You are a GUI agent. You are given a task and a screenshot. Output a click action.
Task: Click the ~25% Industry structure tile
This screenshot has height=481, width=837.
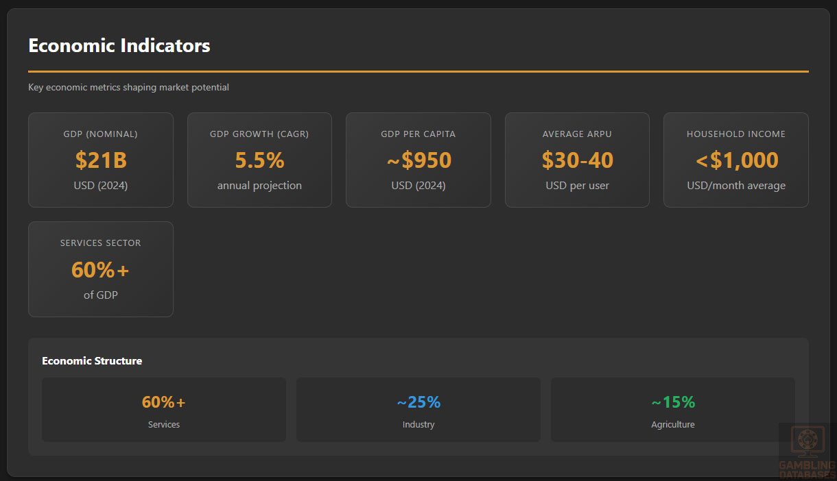[x=418, y=410]
